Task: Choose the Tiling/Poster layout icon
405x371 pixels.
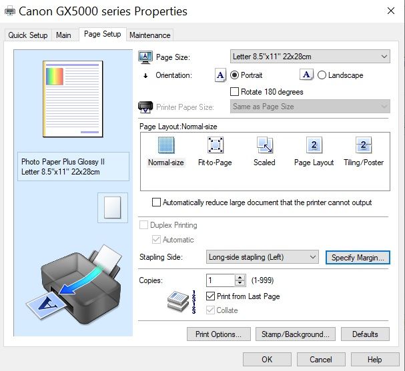Action: 364,145
